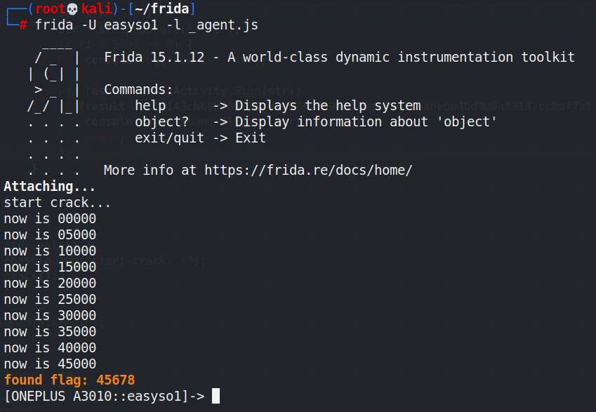Click the 'now is 25000' output line
The height and width of the screenshot is (412, 596).
coord(50,300)
